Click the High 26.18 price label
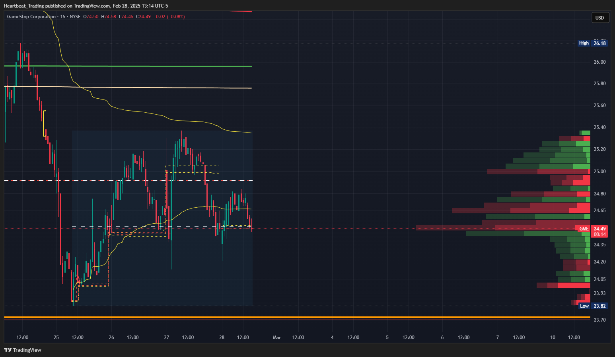Image resolution: width=615 pixels, height=357 pixels. coord(592,43)
